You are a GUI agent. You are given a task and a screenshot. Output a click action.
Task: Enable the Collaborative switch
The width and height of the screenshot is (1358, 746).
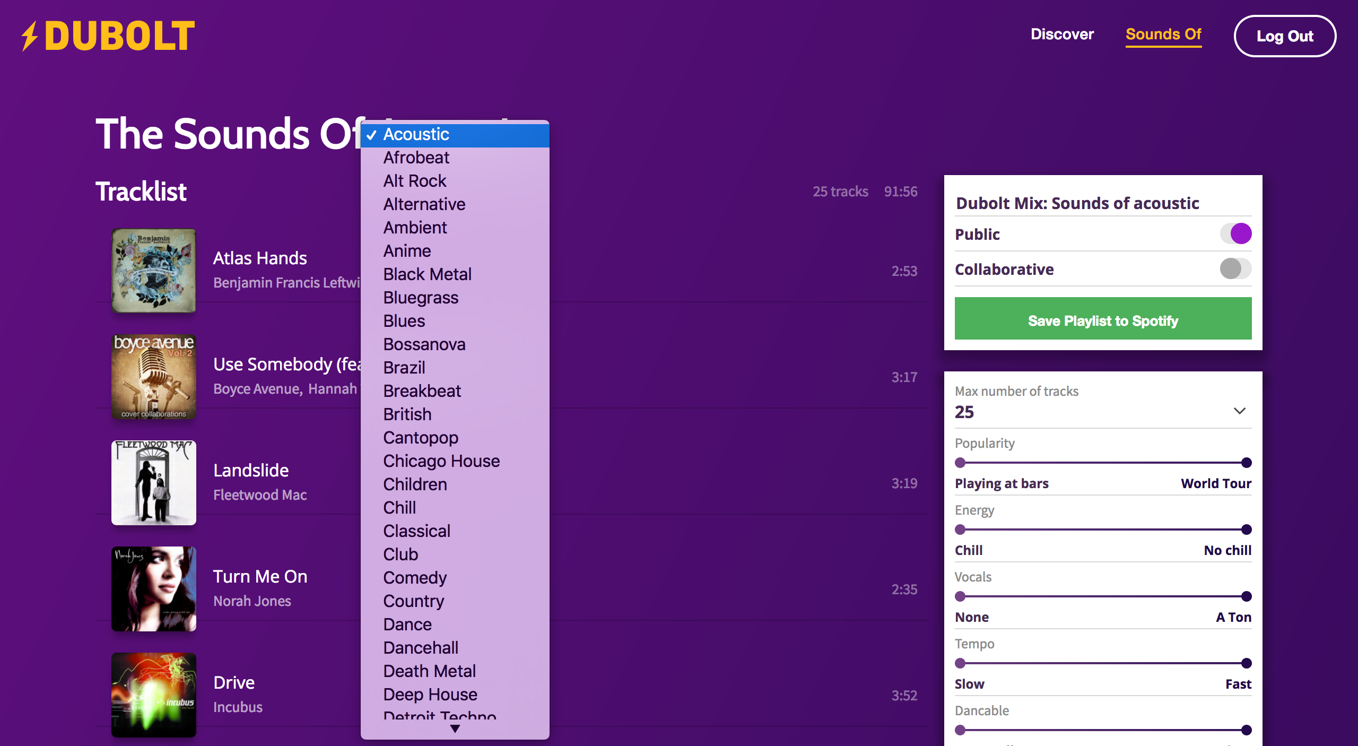pyautogui.click(x=1235, y=268)
